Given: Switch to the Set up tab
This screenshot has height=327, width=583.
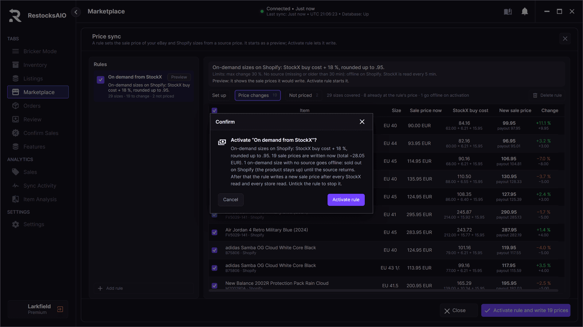Looking at the screenshot, I should pos(219,95).
